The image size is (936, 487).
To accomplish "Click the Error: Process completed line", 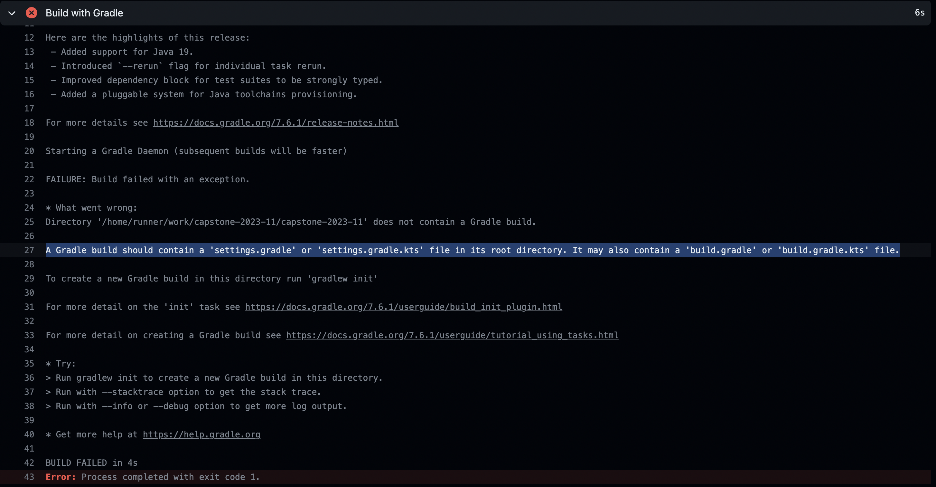I will tap(153, 477).
